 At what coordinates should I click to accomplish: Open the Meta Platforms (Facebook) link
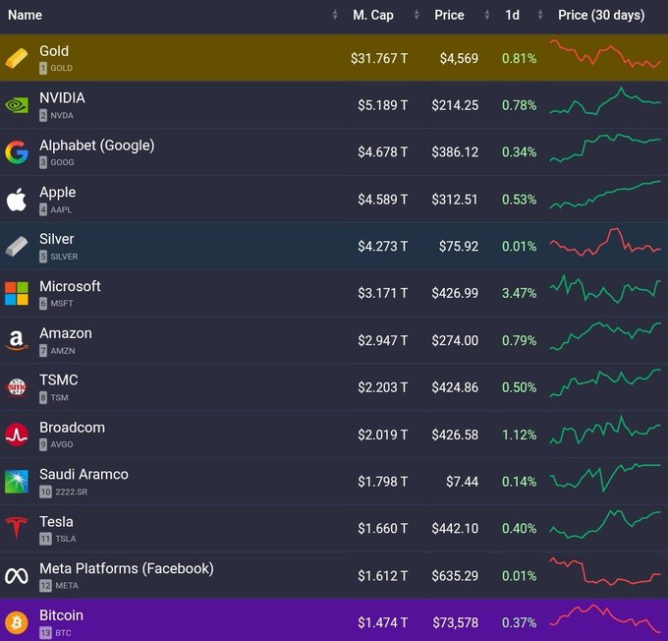[x=127, y=568]
